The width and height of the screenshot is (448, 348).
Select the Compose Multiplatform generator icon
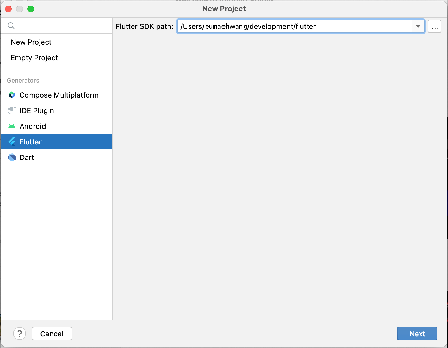pos(12,95)
